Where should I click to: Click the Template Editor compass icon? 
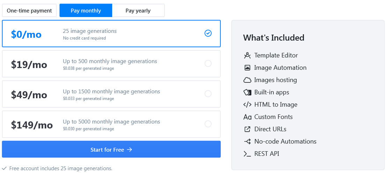click(247, 55)
